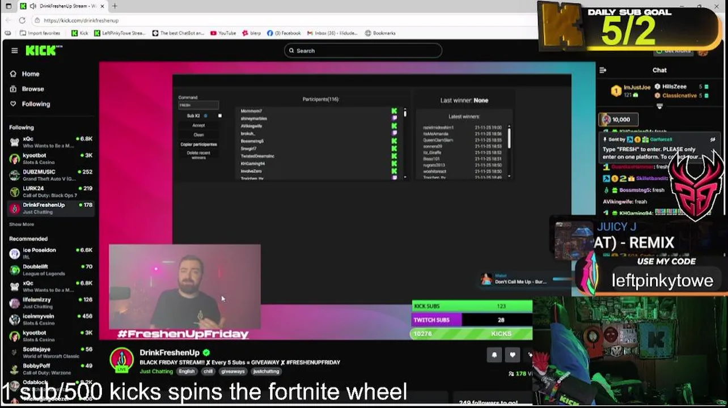Screen dimensions: 728x408
Task: Open the Kick bookmark in the favorites bar
Action: tap(79, 33)
